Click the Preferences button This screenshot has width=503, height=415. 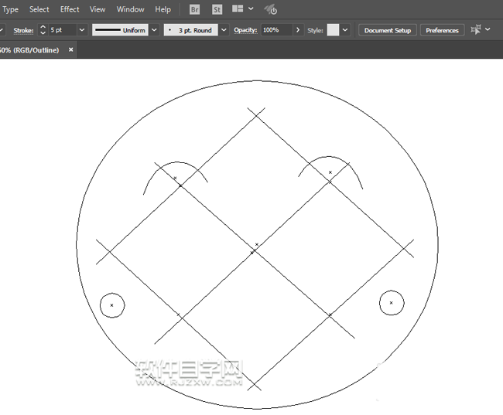click(442, 30)
